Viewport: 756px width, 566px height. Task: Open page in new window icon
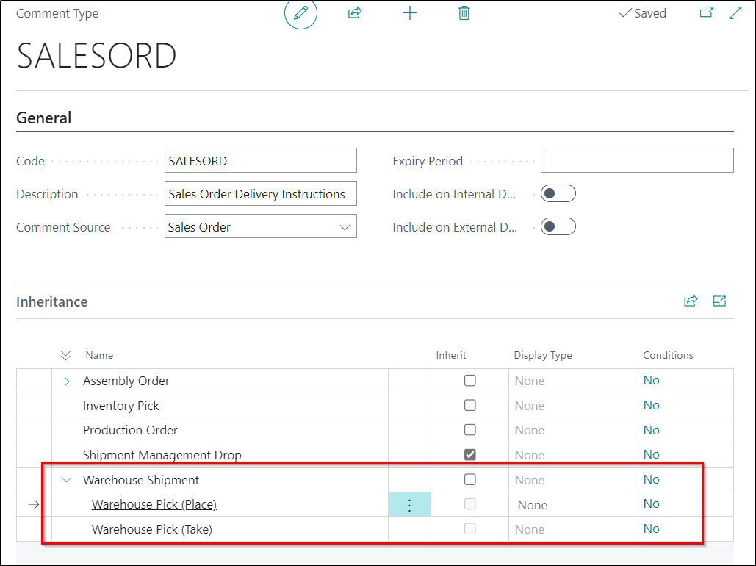coord(706,13)
